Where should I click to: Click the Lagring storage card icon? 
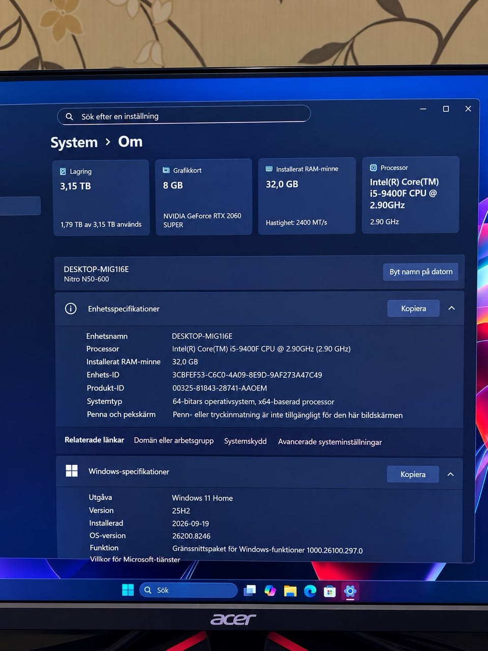63,171
